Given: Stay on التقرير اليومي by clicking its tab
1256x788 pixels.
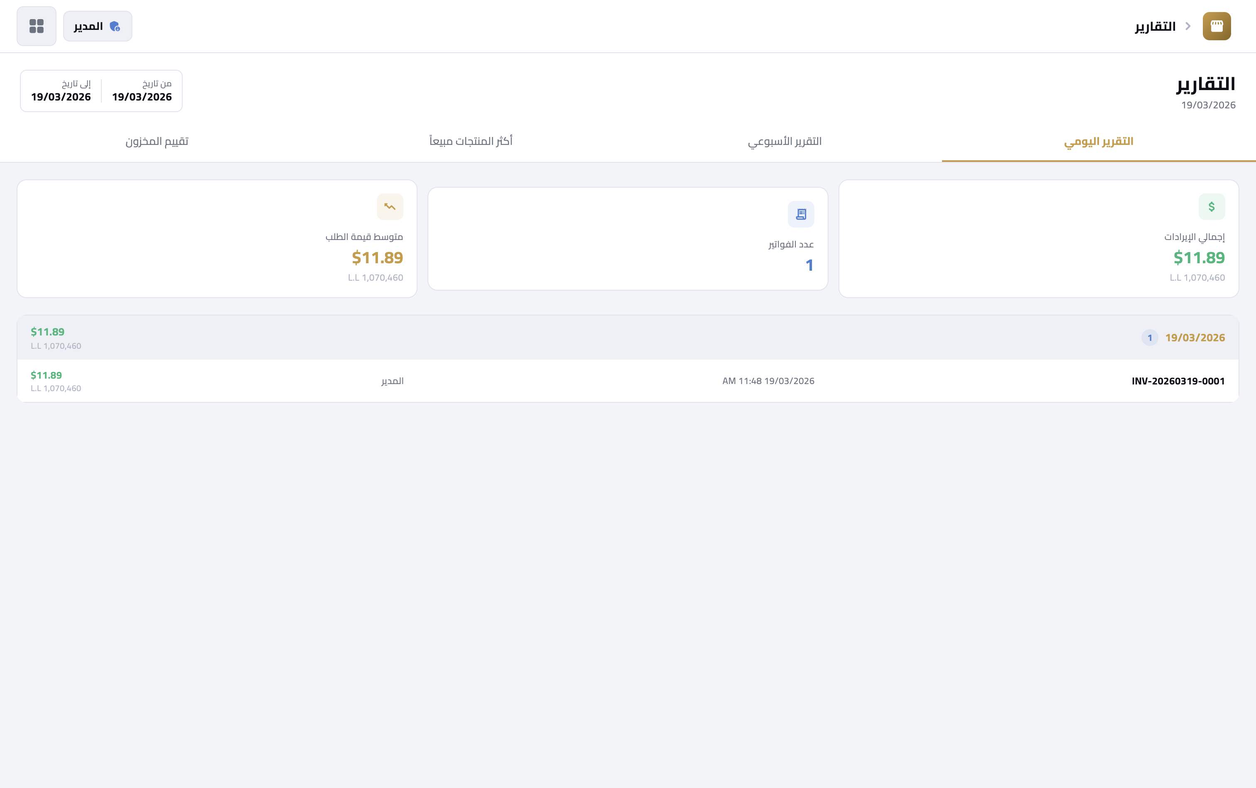Looking at the screenshot, I should (1098, 141).
